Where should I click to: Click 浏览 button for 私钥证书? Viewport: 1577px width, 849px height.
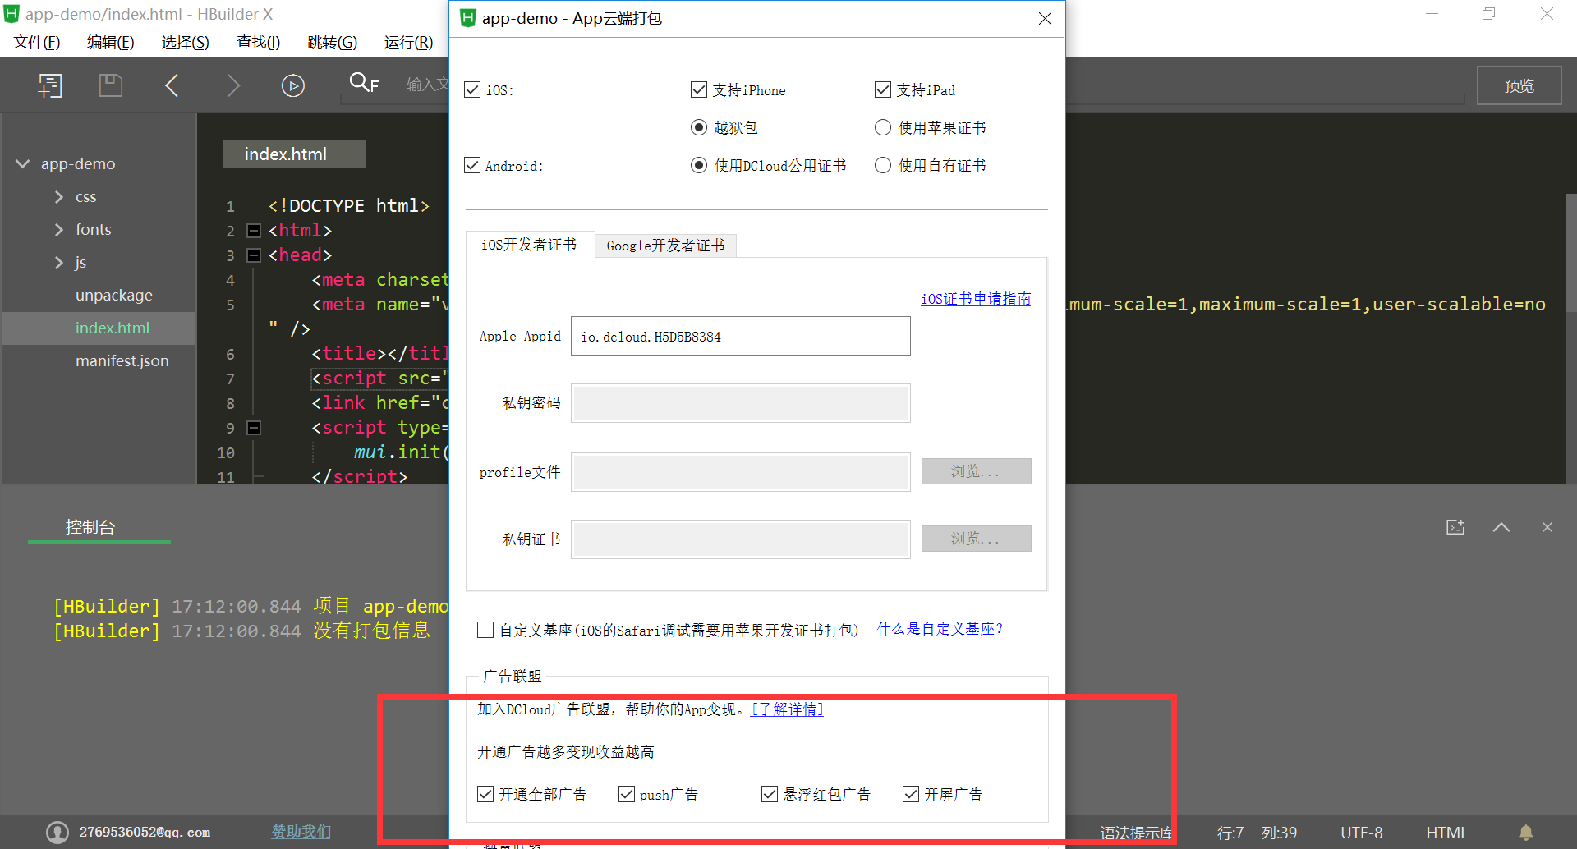[976, 539]
